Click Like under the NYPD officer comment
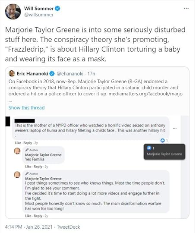 tap(18, 143)
